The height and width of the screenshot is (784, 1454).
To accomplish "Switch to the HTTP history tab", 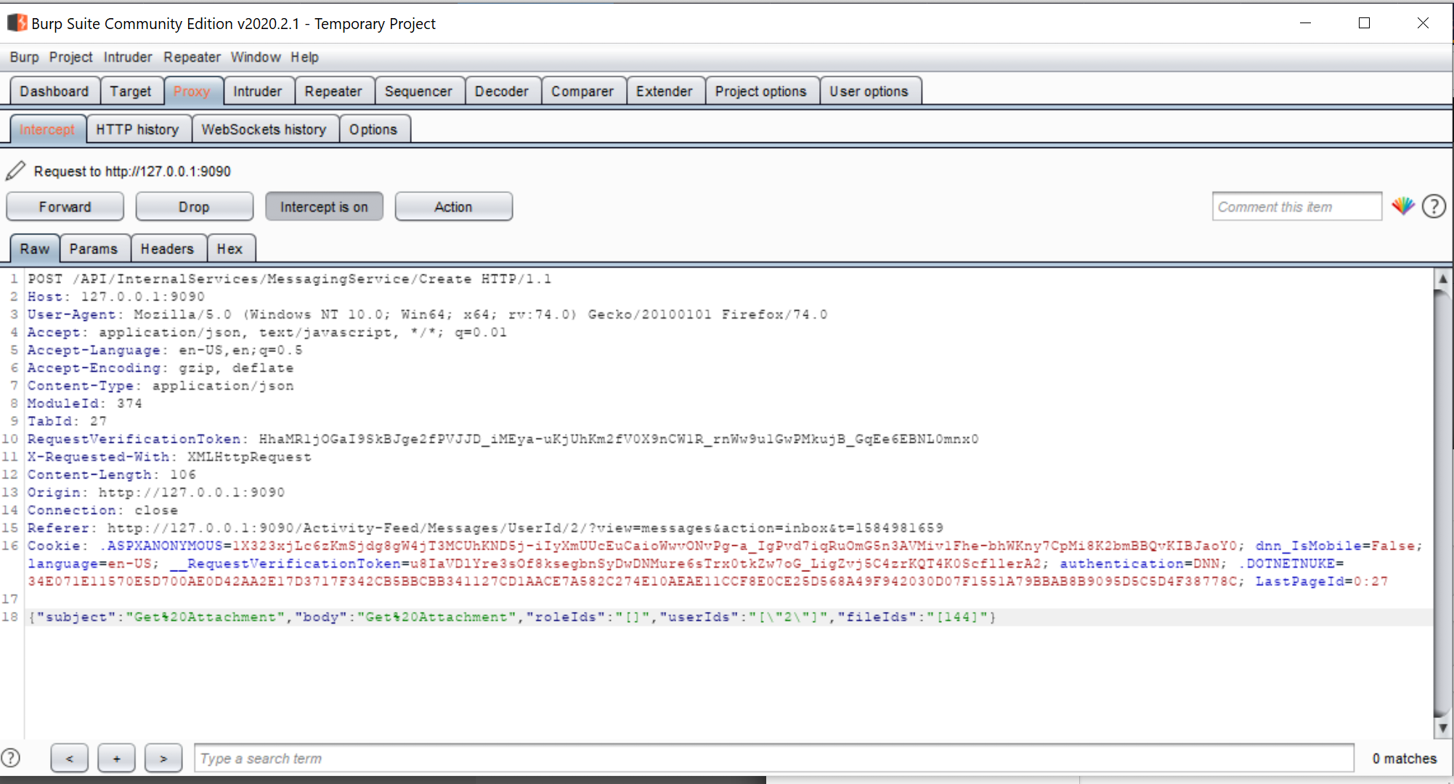I will (138, 128).
